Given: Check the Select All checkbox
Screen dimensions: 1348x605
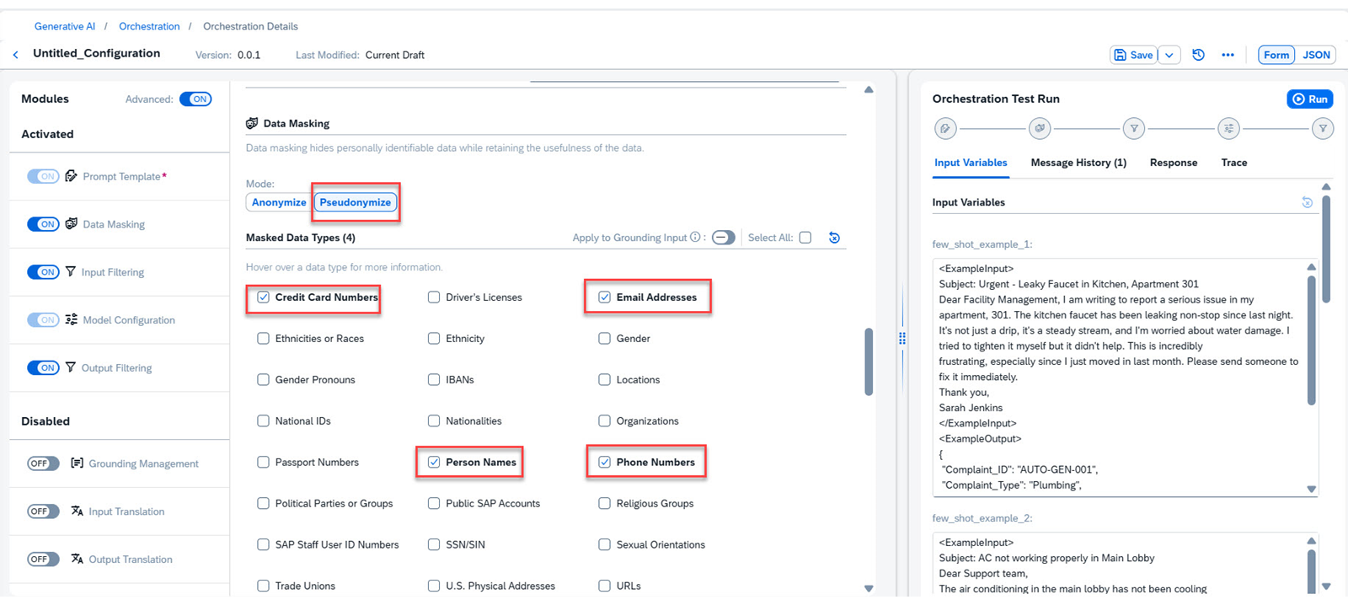Looking at the screenshot, I should click(x=805, y=238).
